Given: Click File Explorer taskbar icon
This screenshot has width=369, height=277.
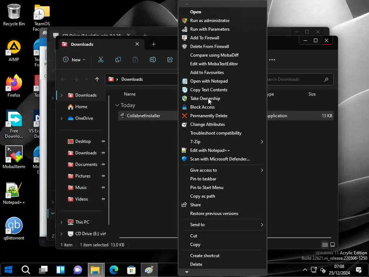Looking at the screenshot, I should [95, 270].
